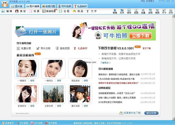Click the 场景素材包下载 link
Screen dimensions: 175x125
point(130,113)
